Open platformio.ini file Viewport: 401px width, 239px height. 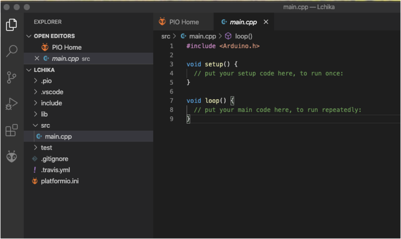coord(59,181)
